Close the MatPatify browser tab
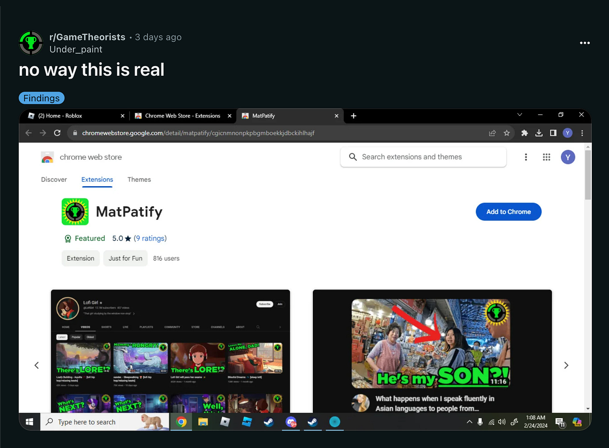Screen dimensions: 609x448 (337, 116)
